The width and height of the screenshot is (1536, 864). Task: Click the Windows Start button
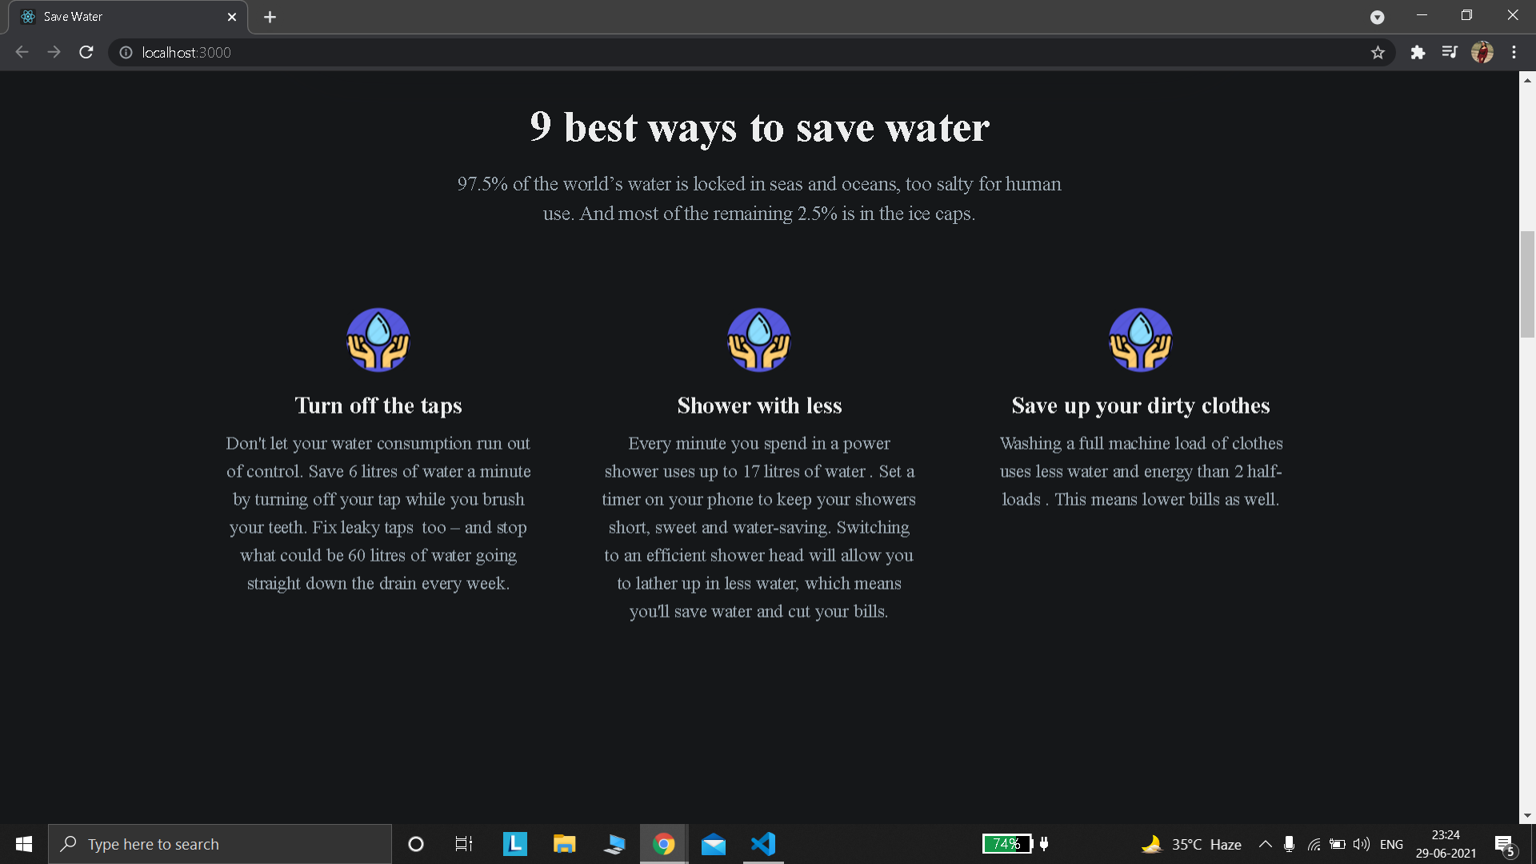click(24, 844)
